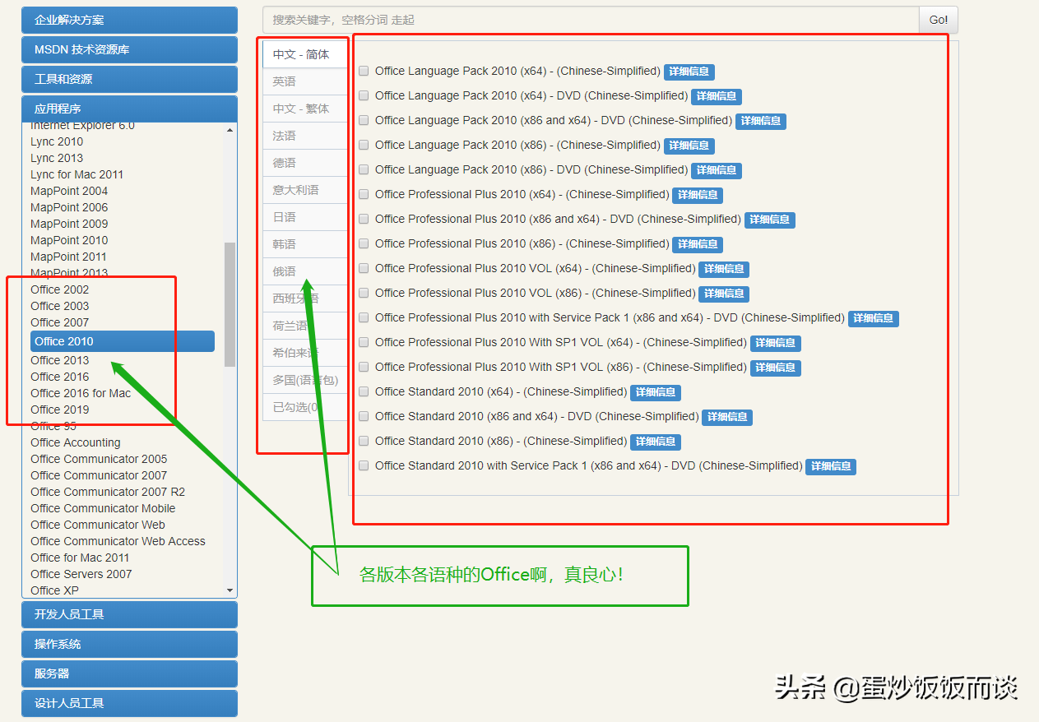Choose Office 2007 from the list

(x=60, y=322)
